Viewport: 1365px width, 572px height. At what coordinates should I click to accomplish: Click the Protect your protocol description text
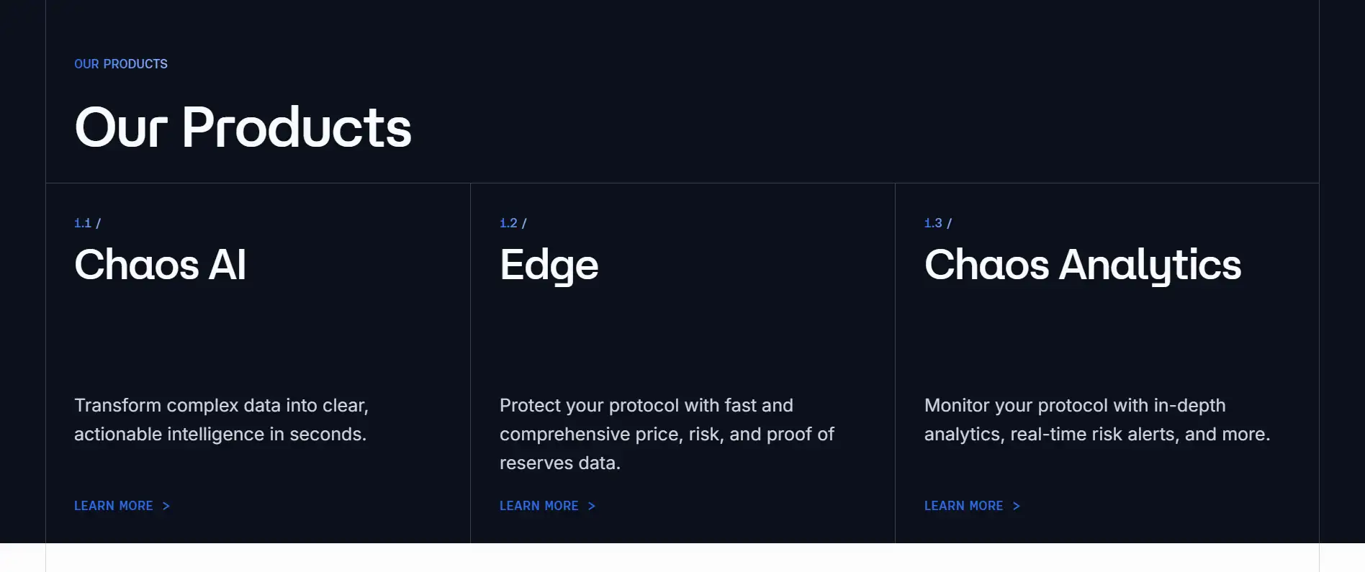[667, 434]
